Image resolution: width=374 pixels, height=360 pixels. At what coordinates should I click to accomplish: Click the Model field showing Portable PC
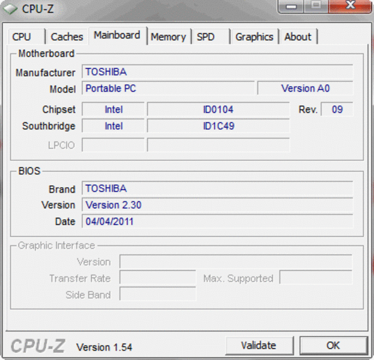pyautogui.click(x=168, y=88)
